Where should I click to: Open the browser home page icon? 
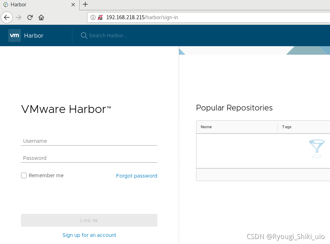pyautogui.click(x=41, y=17)
